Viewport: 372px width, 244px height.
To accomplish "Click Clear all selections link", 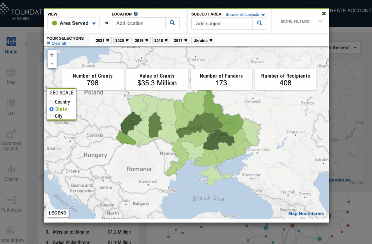I will 56,43.
